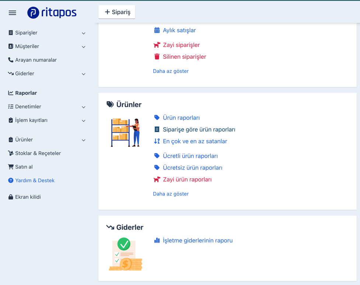Expand the Müşteriler submenu arrow
The width and height of the screenshot is (360, 285).
[x=84, y=47]
